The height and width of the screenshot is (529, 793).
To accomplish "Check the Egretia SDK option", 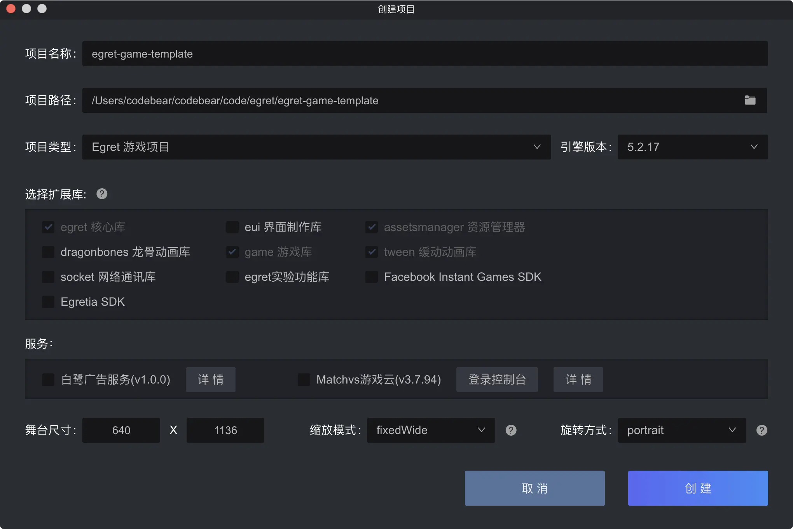I will pyautogui.click(x=48, y=302).
